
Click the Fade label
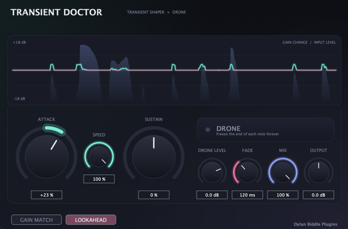(x=247, y=151)
